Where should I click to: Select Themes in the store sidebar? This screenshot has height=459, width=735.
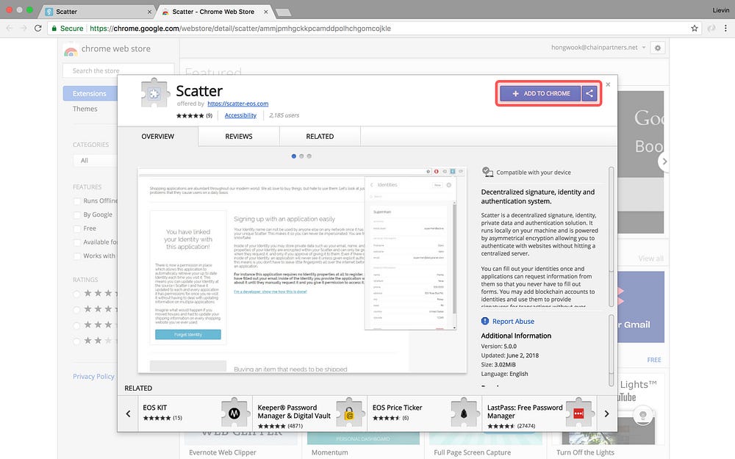[x=85, y=109]
